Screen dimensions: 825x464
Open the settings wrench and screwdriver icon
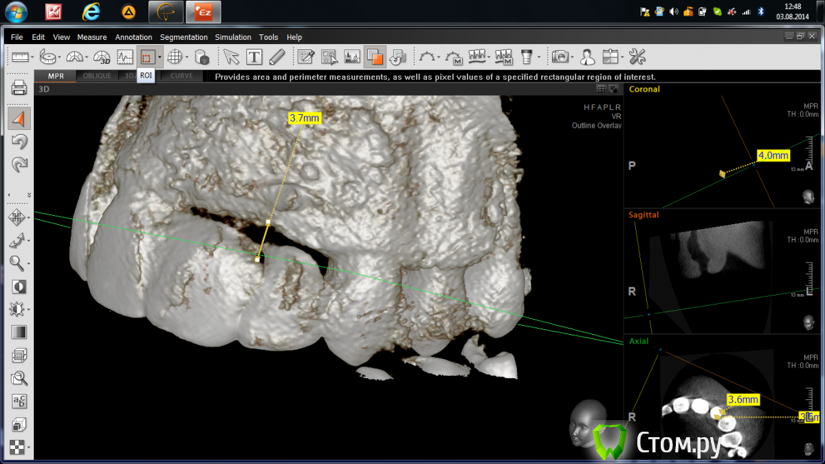point(637,57)
